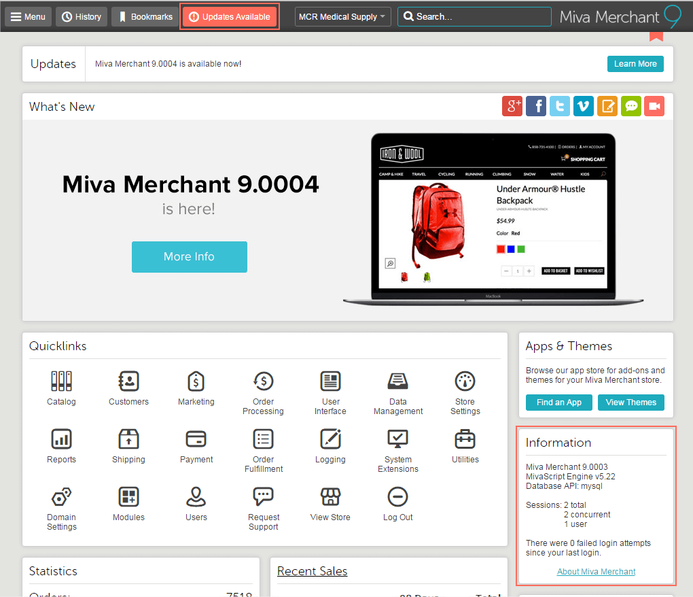Select the 'Sessions: 2 total' text

556,505
